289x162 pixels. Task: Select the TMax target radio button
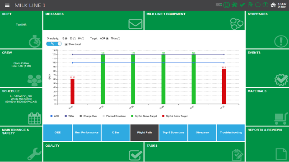[x=119, y=39]
